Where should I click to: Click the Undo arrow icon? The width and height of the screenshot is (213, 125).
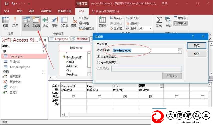click(x=13, y=4)
